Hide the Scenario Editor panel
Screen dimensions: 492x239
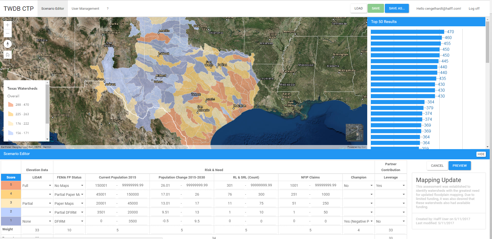point(481,154)
